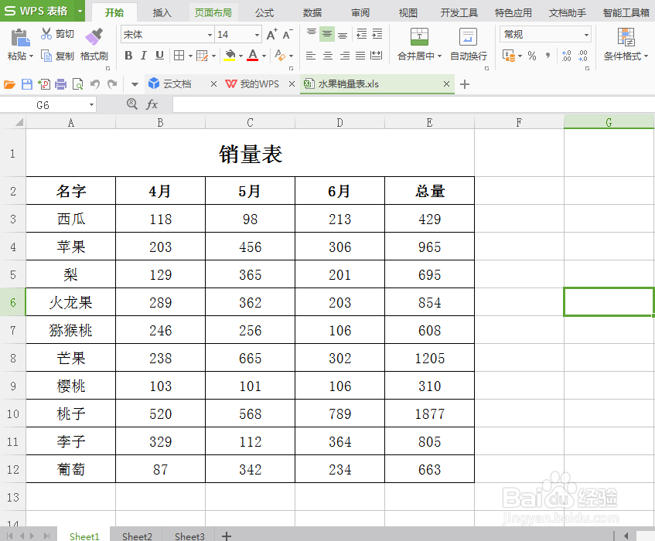Click the clear formatting eraser icon
The height and width of the screenshot is (541, 655).
[280, 56]
